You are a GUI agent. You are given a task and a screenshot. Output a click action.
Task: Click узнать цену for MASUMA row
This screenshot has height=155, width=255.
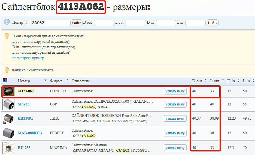175,148
